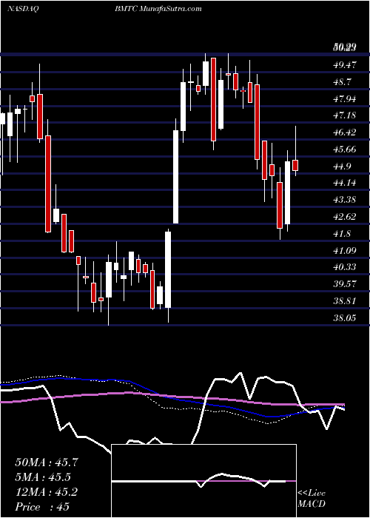Click the 46.42 price axis label
Image resolution: width=370 pixels, height=518 pixels.
click(x=345, y=132)
